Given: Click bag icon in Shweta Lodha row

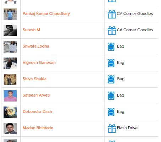Looking at the screenshot, I should click(111, 47).
